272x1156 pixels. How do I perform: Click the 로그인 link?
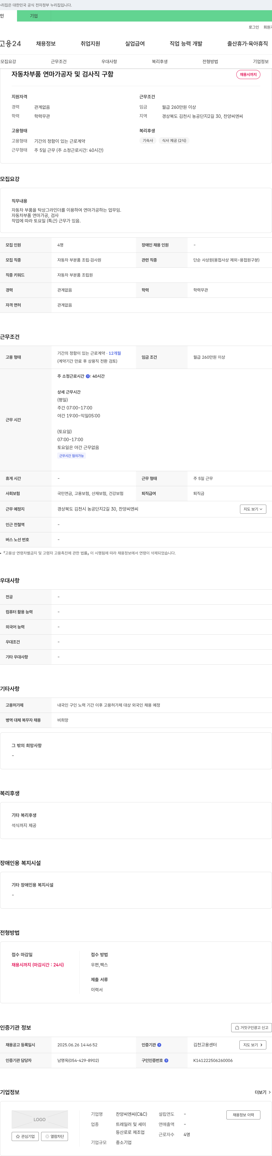(x=254, y=27)
